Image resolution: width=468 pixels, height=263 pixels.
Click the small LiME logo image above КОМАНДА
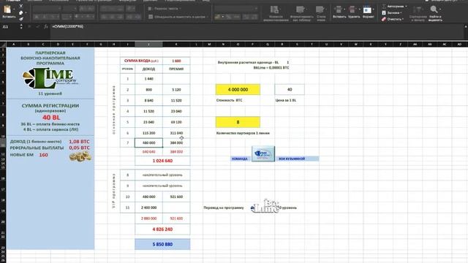click(x=263, y=154)
